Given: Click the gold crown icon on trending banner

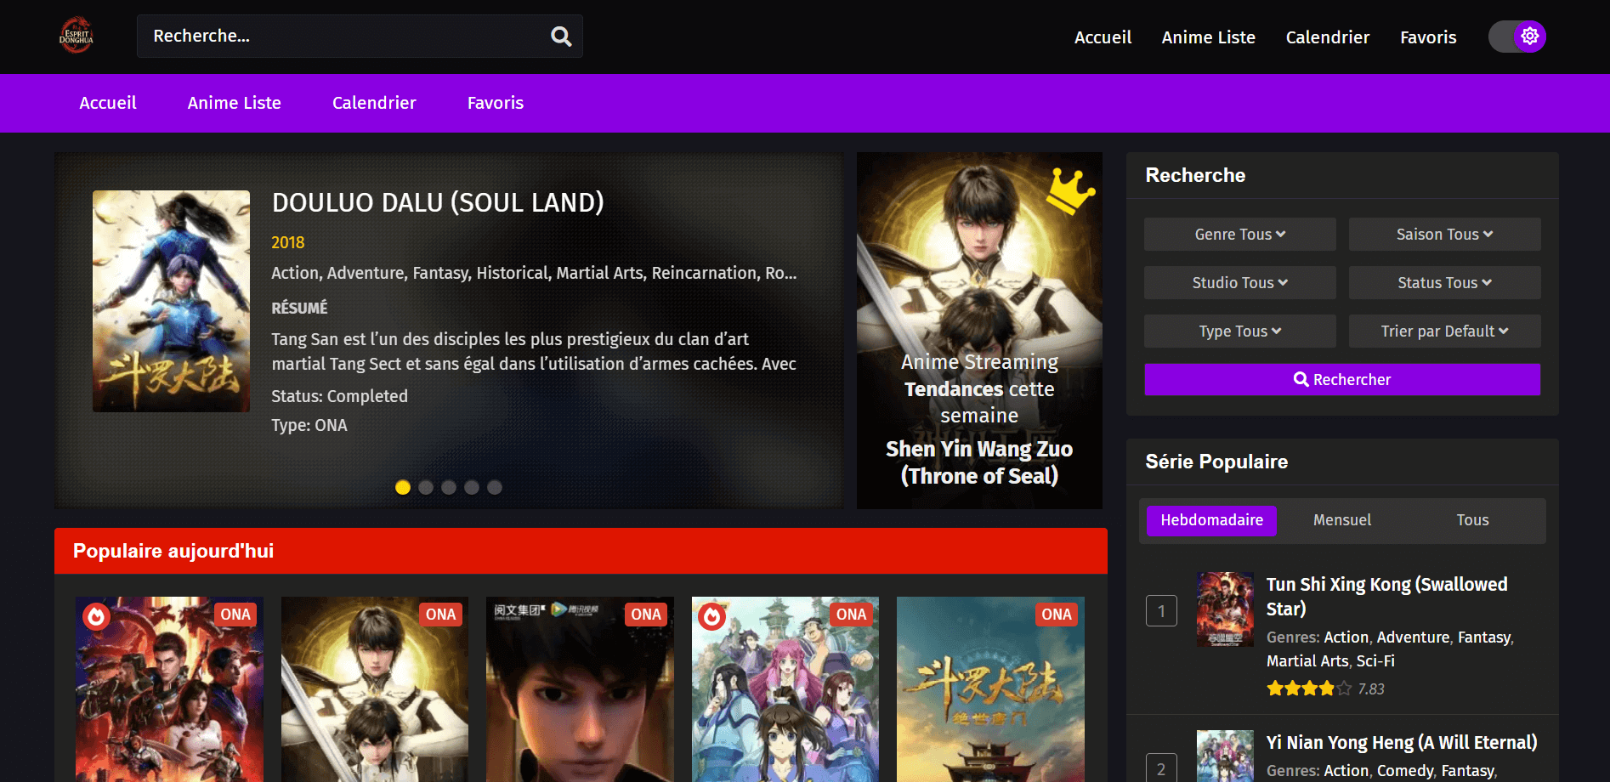Looking at the screenshot, I should [x=1069, y=190].
